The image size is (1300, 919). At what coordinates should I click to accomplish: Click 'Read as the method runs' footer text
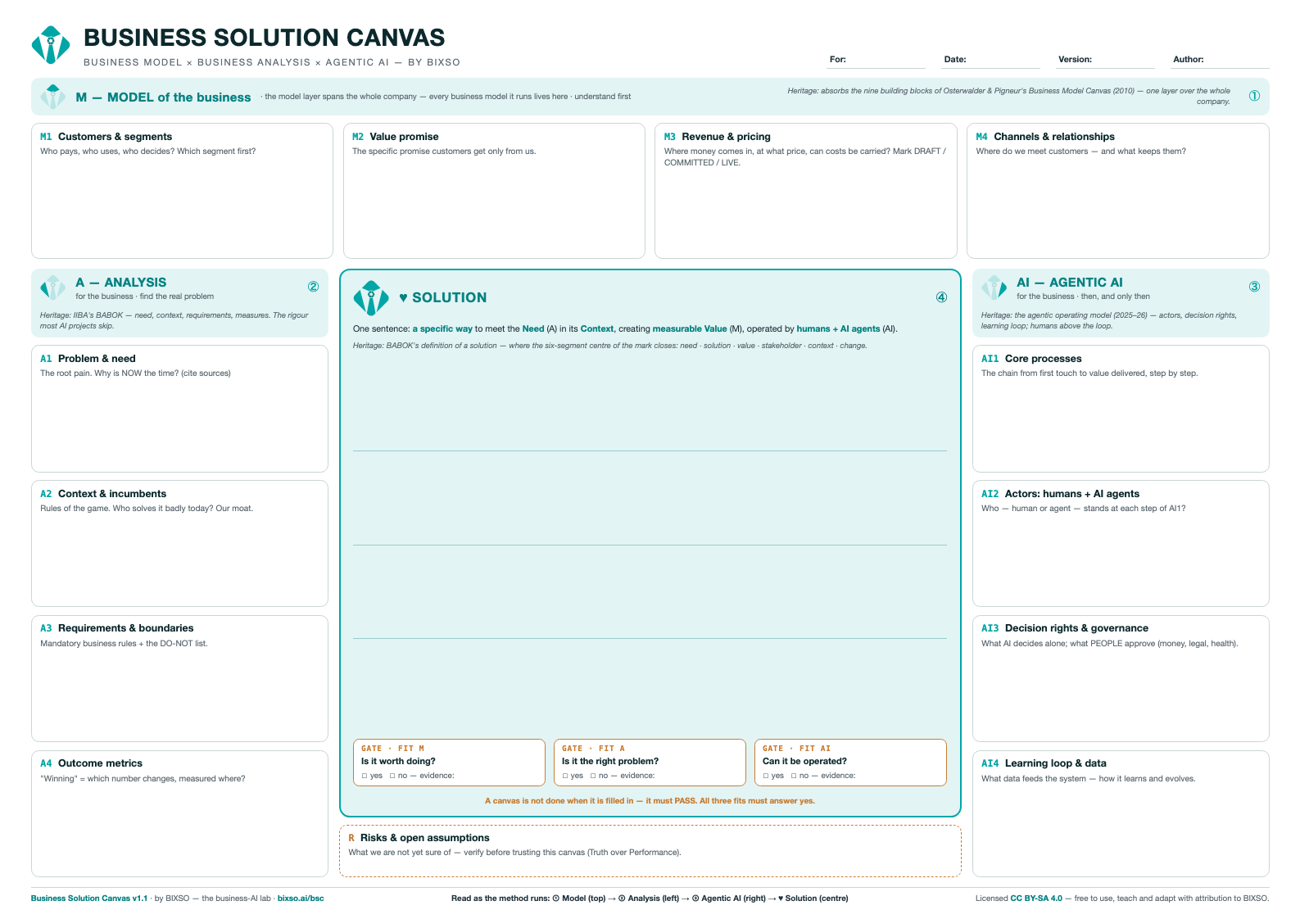[650, 899]
